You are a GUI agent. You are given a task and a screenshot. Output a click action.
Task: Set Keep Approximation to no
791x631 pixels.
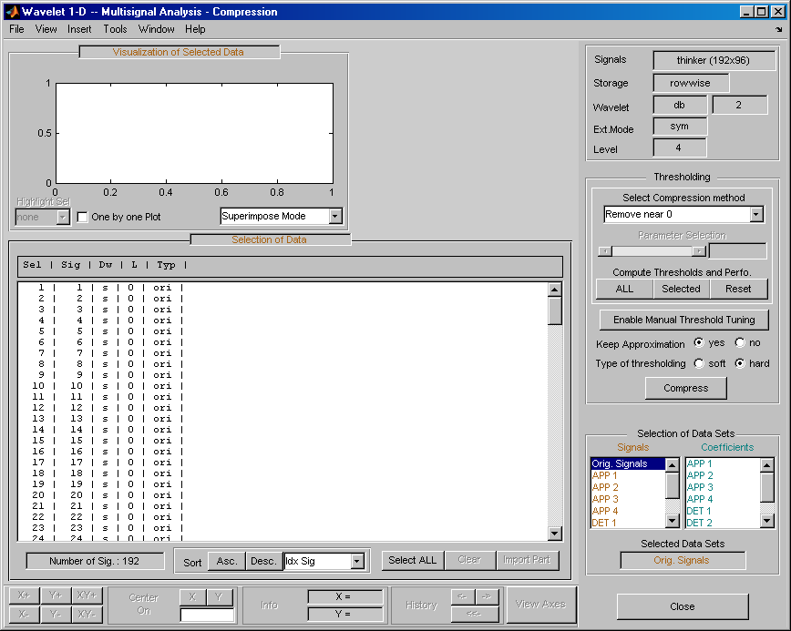[x=740, y=342]
